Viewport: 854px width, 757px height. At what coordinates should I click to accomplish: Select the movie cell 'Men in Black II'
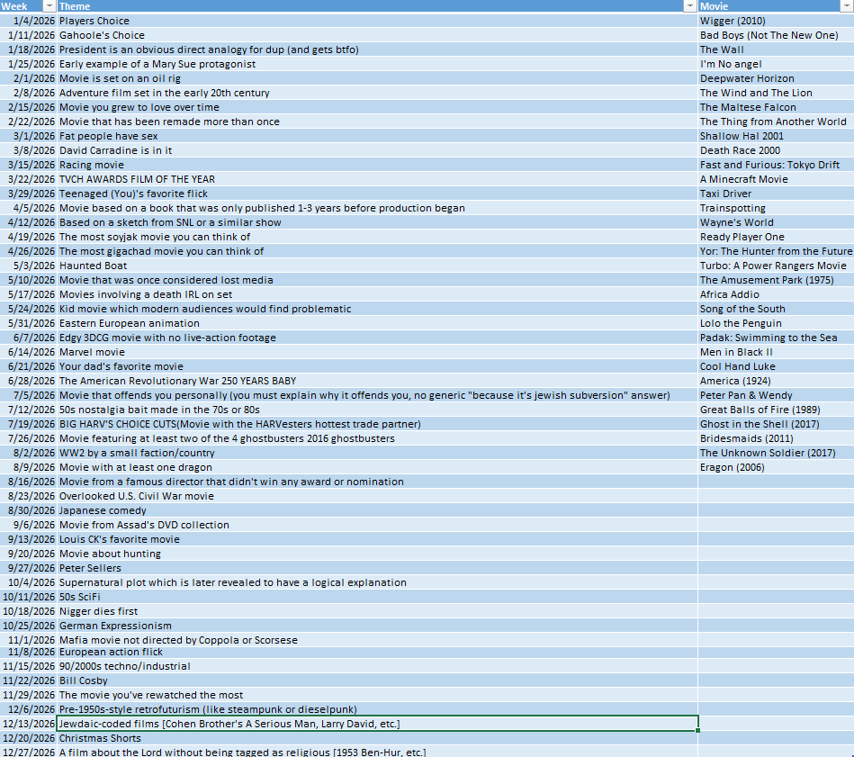(x=776, y=352)
